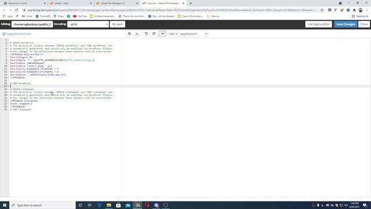Open the Windows Start menu

[5, 205]
